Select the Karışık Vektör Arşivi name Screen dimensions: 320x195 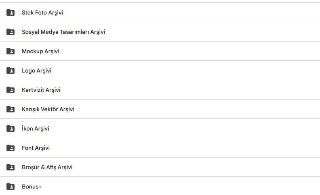pyautogui.click(x=48, y=109)
